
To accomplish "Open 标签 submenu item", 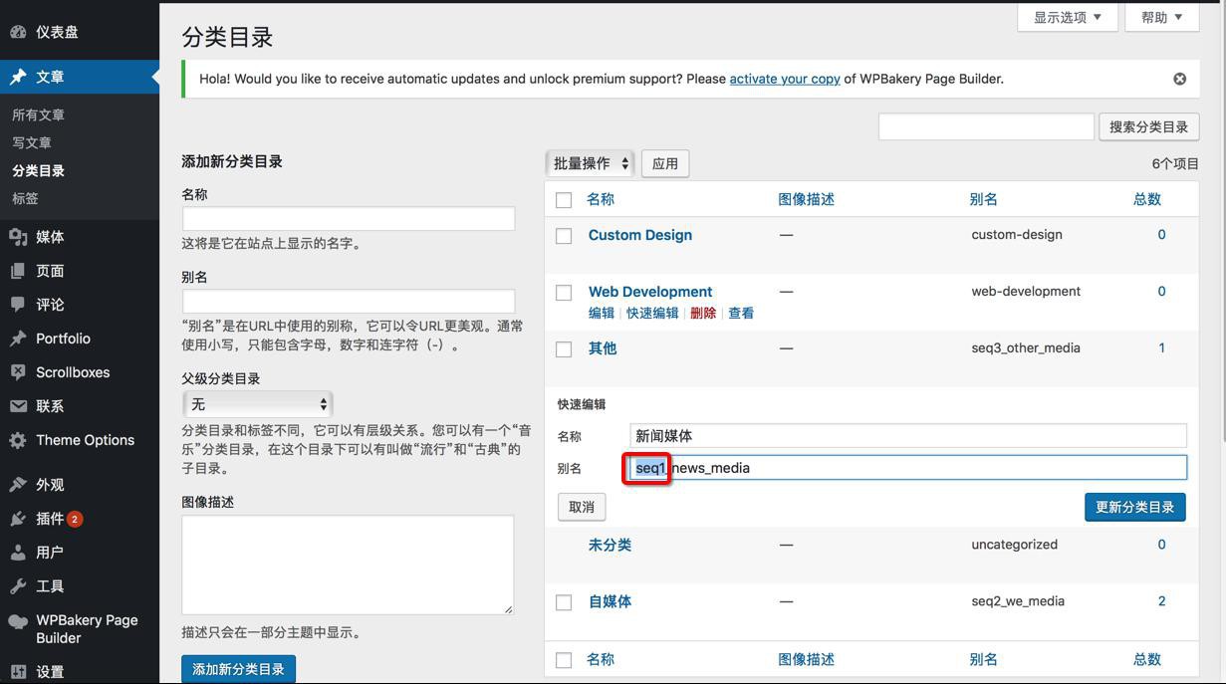I will click(x=25, y=199).
